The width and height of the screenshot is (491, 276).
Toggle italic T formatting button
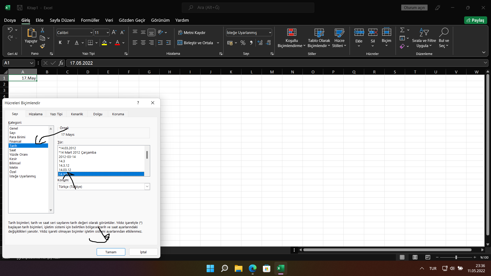click(68, 43)
